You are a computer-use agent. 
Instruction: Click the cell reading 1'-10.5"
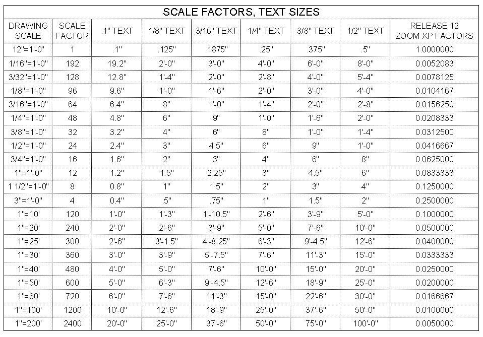(216, 214)
